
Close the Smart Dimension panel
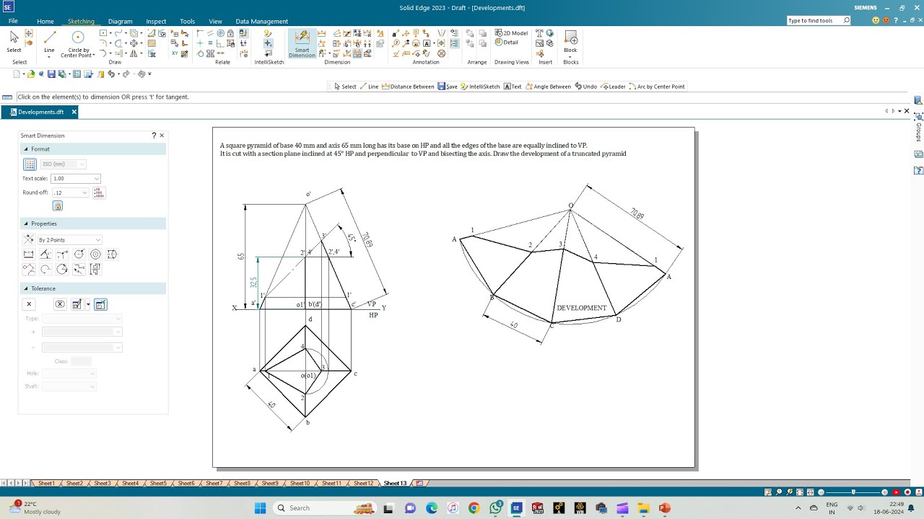(x=162, y=136)
